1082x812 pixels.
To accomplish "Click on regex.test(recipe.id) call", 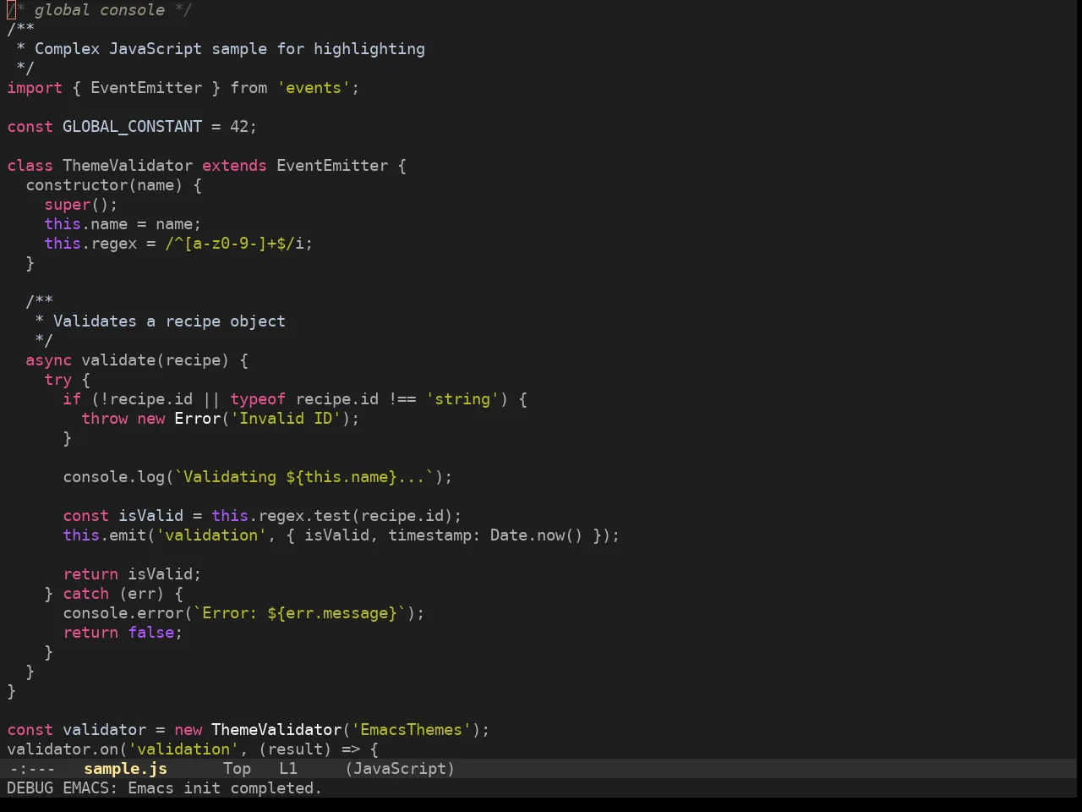I will 356,516.
